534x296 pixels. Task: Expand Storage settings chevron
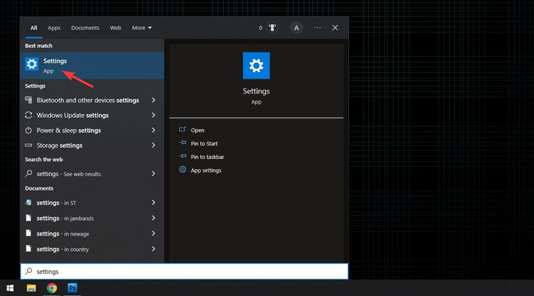(x=154, y=145)
